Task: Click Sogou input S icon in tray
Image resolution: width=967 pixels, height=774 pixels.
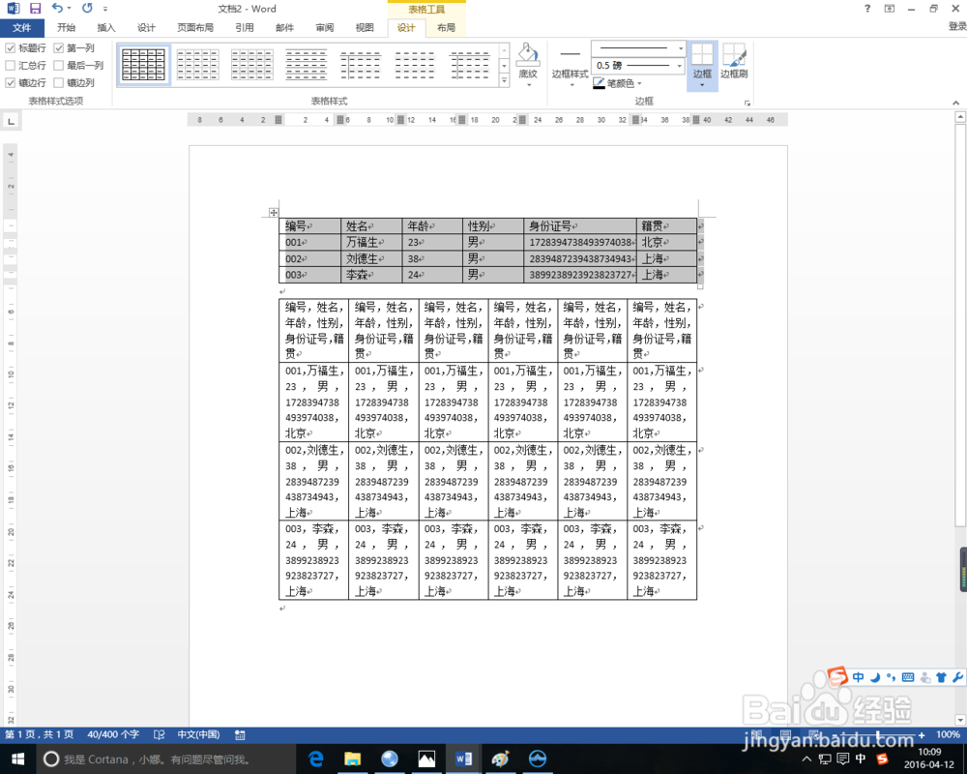Action: (x=883, y=759)
